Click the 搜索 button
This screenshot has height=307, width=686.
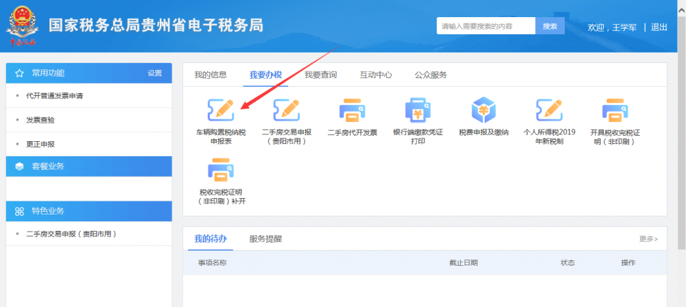550,26
